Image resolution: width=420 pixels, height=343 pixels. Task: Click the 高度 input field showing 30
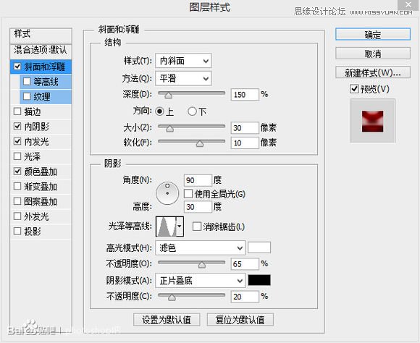(x=198, y=207)
